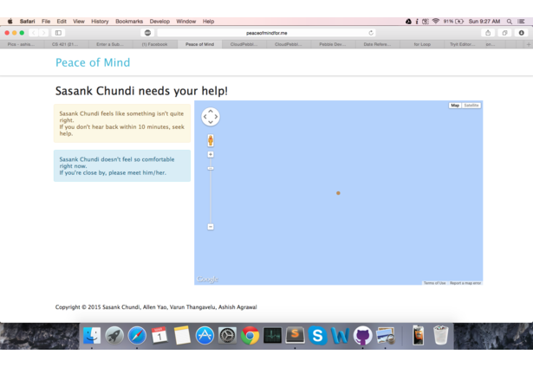Open System Preferences gear in Dock
The width and height of the screenshot is (533, 367).
click(x=227, y=336)
